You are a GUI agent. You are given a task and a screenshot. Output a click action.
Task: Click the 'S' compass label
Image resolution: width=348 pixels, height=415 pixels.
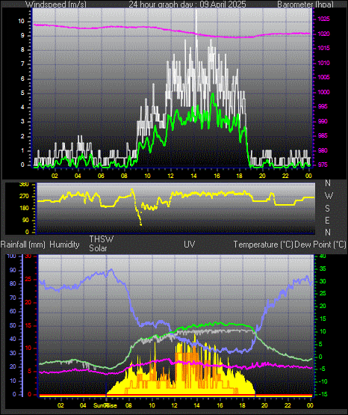(x=328, y=209)
